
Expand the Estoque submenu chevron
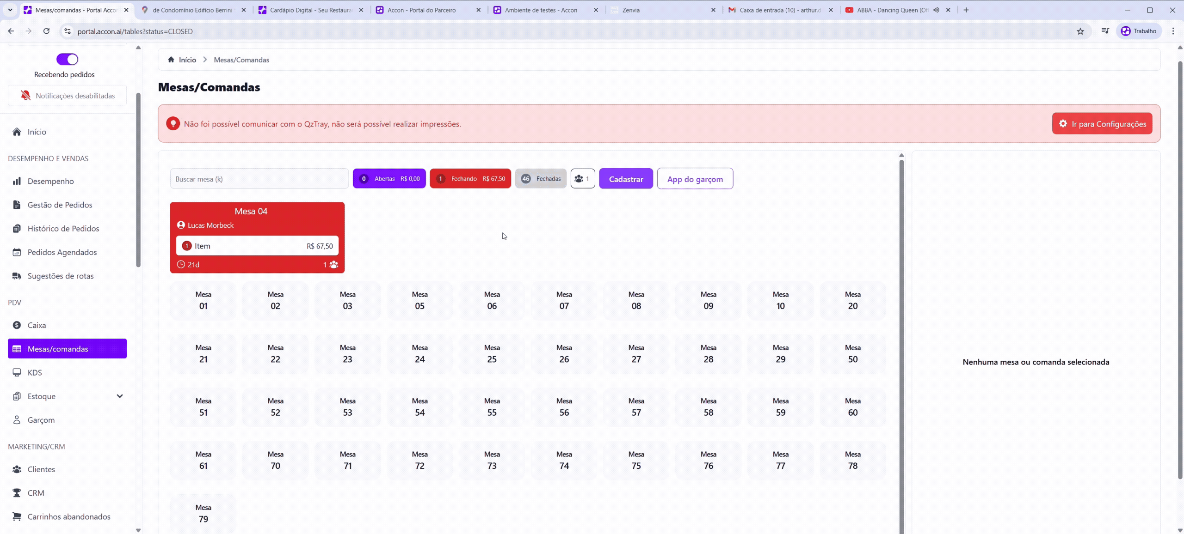(x=120, y=396)
